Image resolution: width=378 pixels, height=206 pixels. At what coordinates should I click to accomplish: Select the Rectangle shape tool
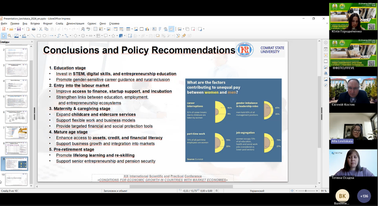point(39,36)
